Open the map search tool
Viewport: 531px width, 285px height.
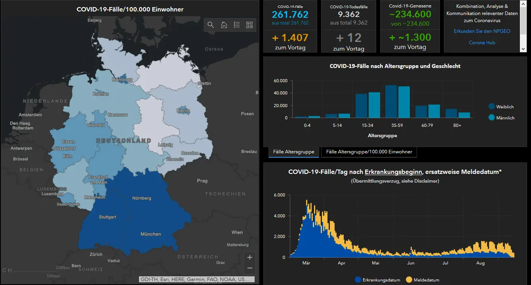coord(211,25)
